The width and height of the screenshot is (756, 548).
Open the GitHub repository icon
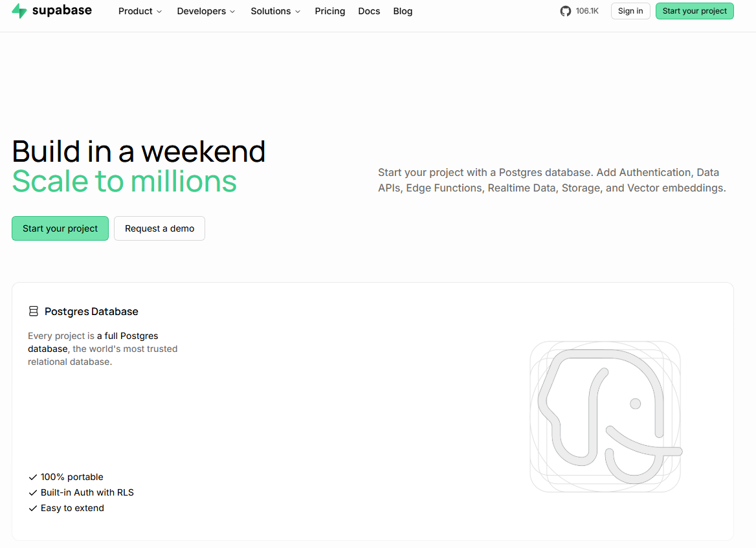pos(566,11)
